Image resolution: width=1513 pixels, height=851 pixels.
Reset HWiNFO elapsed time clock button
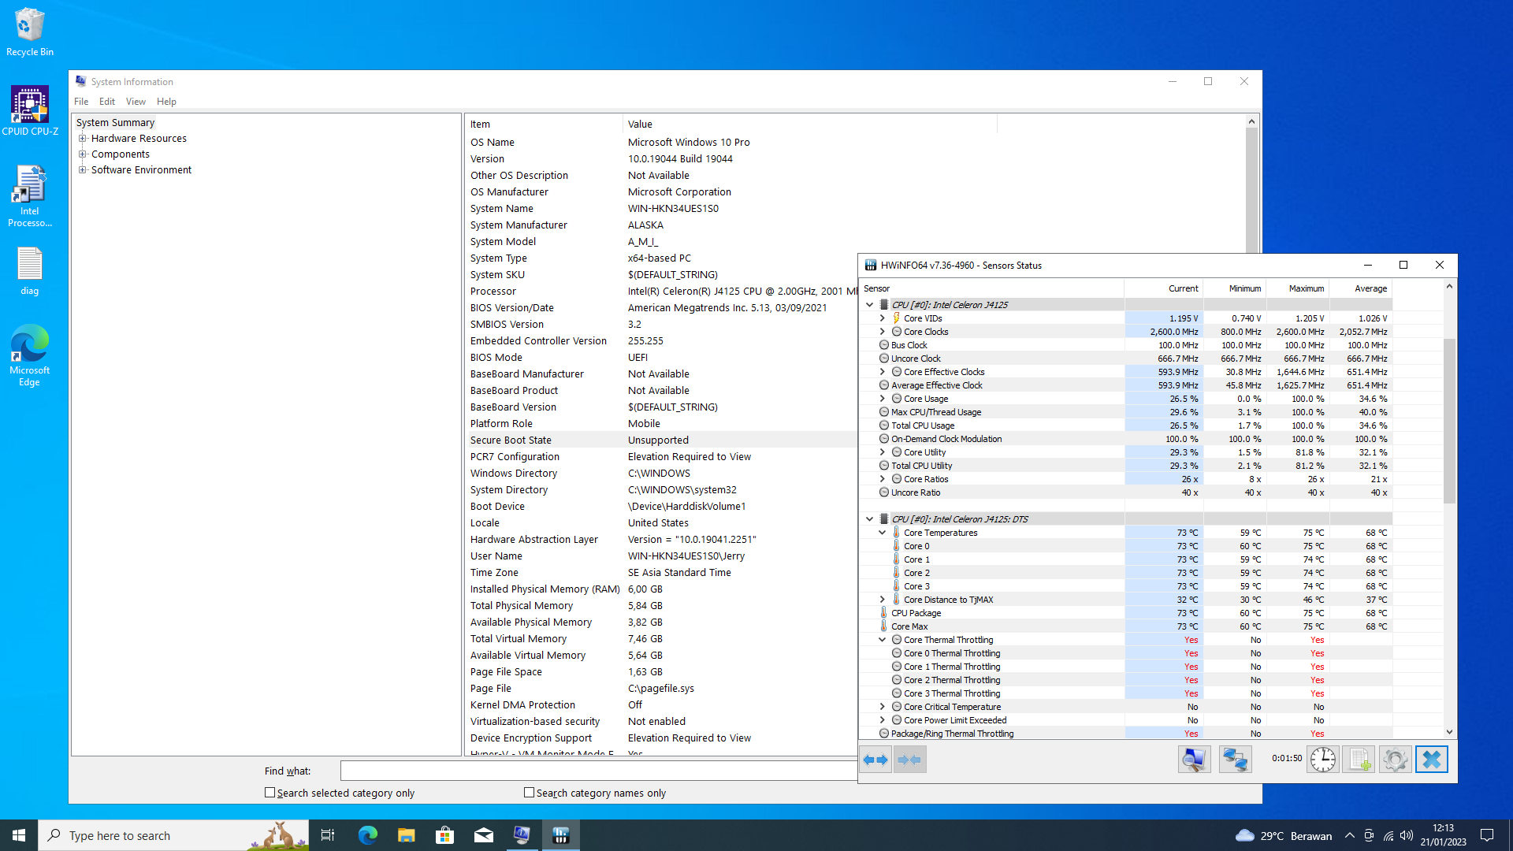[x=1322, y=760]
